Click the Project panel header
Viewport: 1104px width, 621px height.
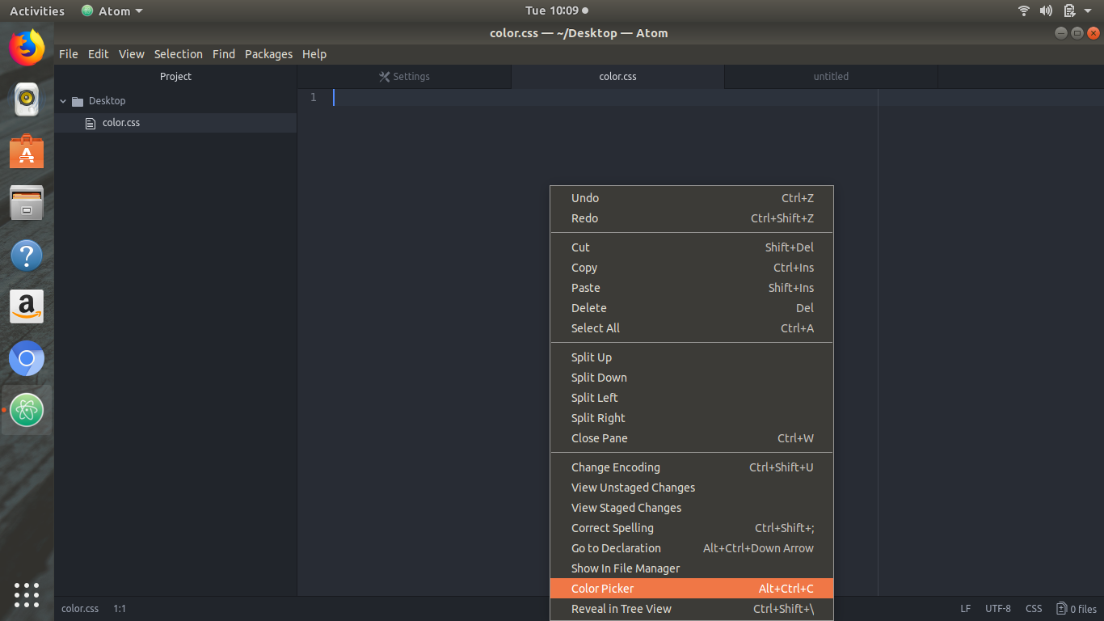point(175,77)
